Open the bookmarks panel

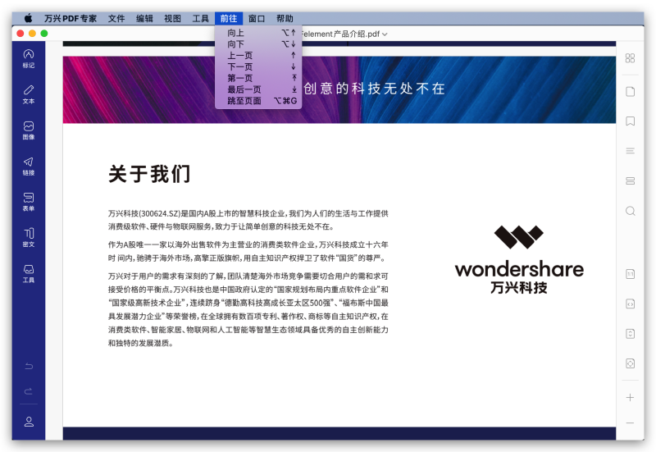pyautogui.click(x=630, y=121)
